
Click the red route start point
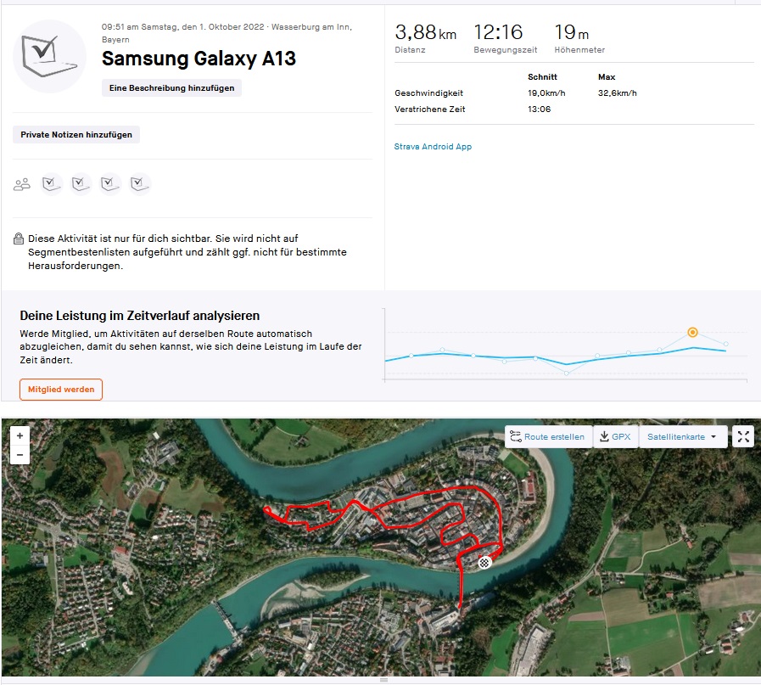pyautogui.click(x=266, y=510)
